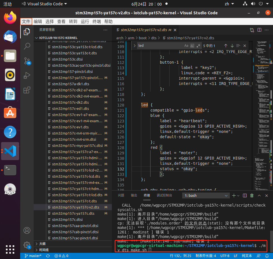The width and height of the screenshot is (273, 259).
Task: Open the Run and Debug view
Action: pyautogui.click(x=27, y=76)
